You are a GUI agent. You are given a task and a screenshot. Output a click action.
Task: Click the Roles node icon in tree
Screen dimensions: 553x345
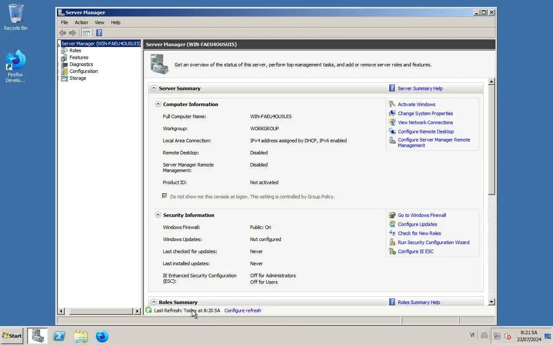(64, 50)
